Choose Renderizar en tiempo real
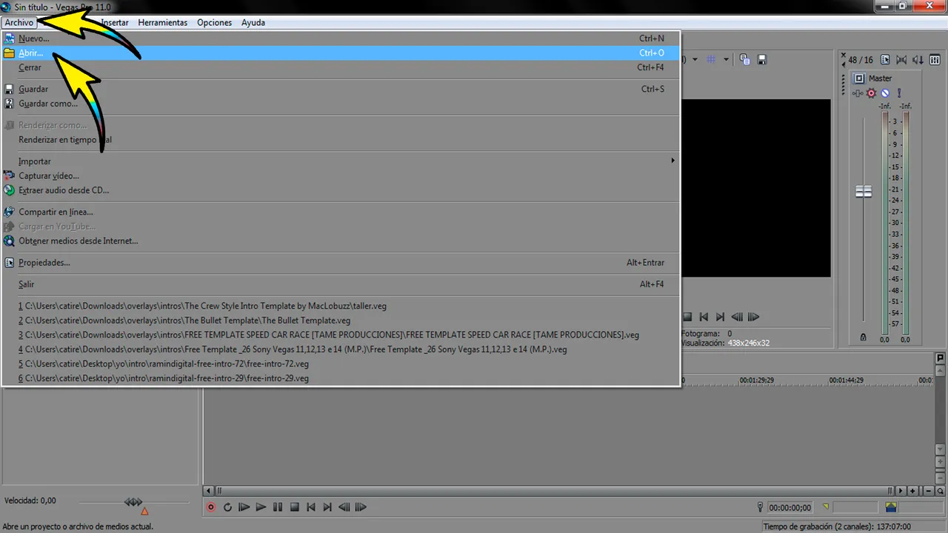 [341, 140]
